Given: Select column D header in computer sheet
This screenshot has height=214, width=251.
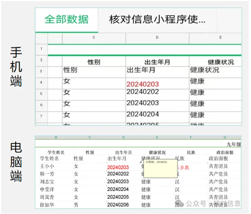Looking at the screenshot, I should point(123,137).
